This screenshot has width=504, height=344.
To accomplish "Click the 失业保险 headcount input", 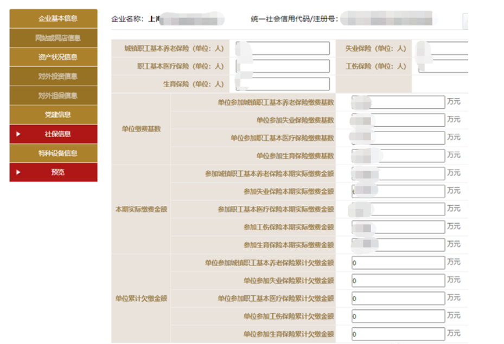I will [x=443, y=48].
